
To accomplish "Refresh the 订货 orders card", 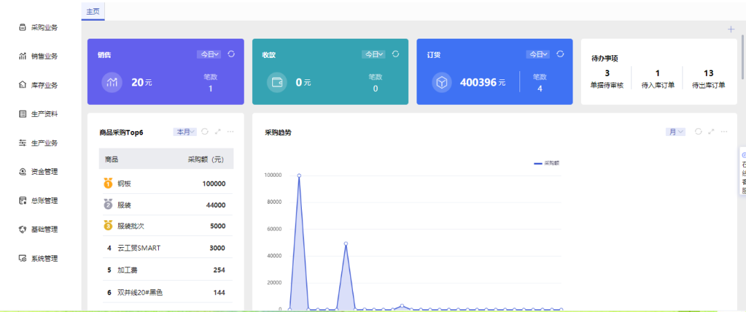I will (x=560, y=54).
